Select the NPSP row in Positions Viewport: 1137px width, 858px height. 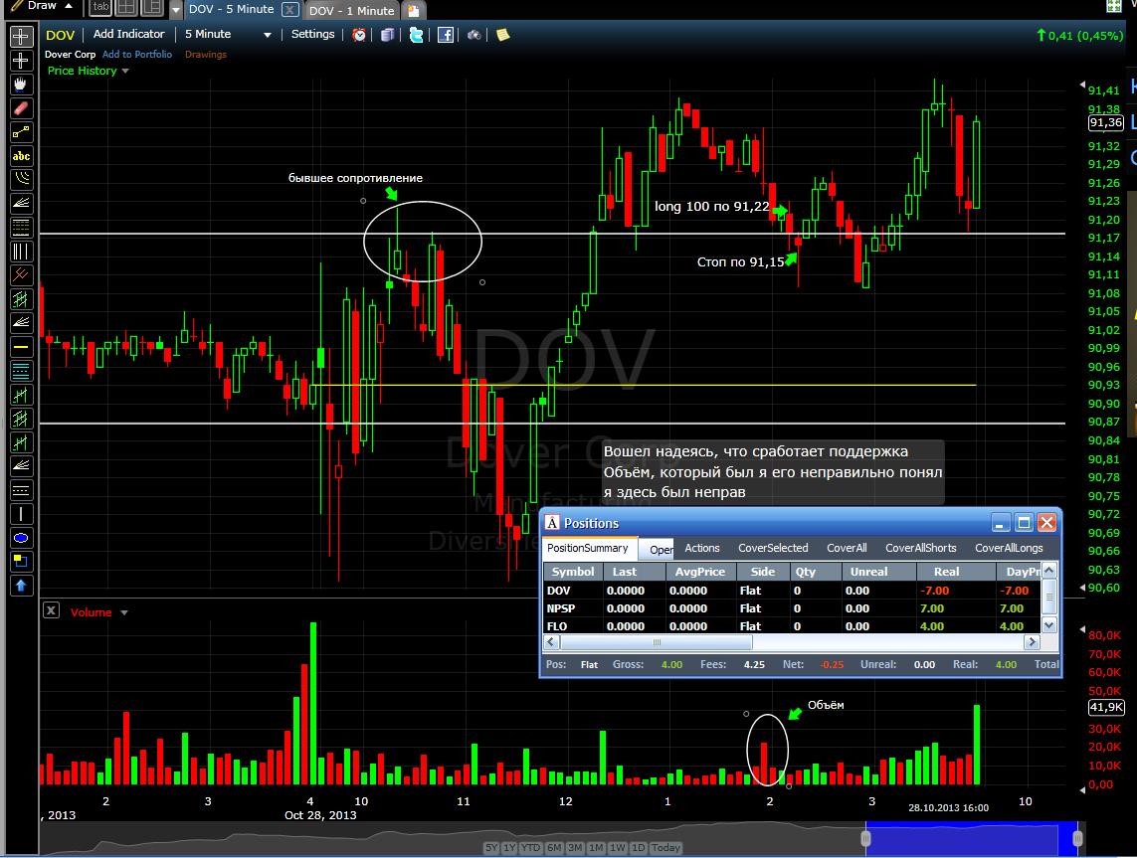tap(793, 608)
